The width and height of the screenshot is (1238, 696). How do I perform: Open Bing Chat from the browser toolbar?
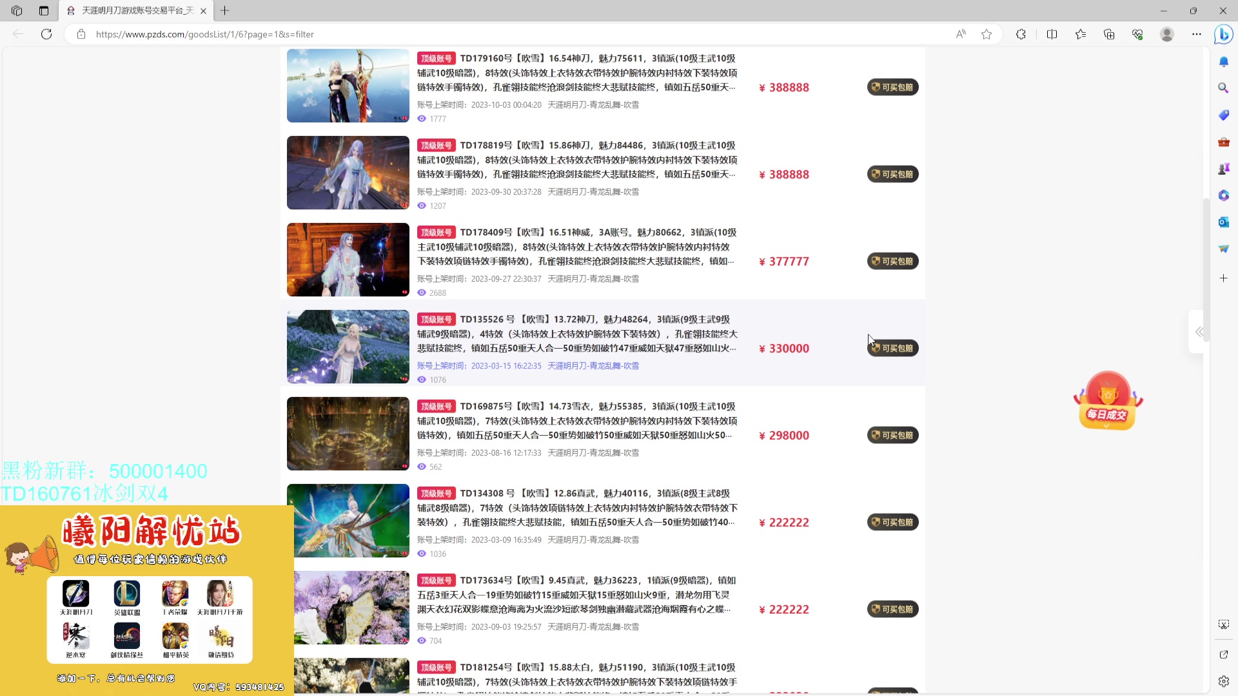pyautogui.click(x=1223, y=34)
